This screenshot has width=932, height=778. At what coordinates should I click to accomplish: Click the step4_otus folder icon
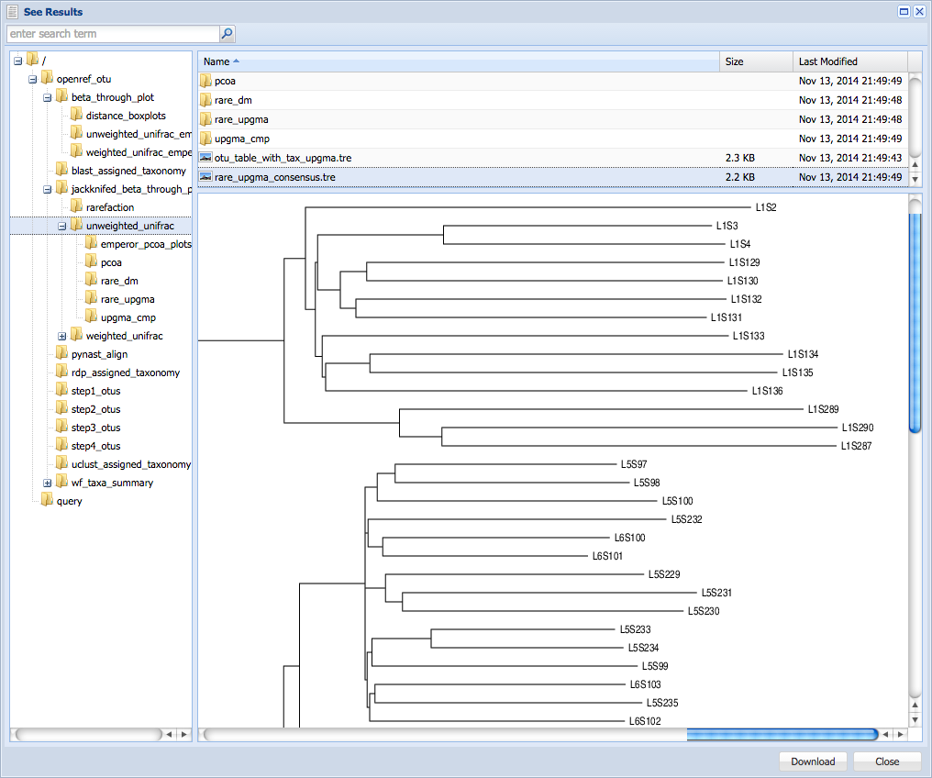(61, 445)
